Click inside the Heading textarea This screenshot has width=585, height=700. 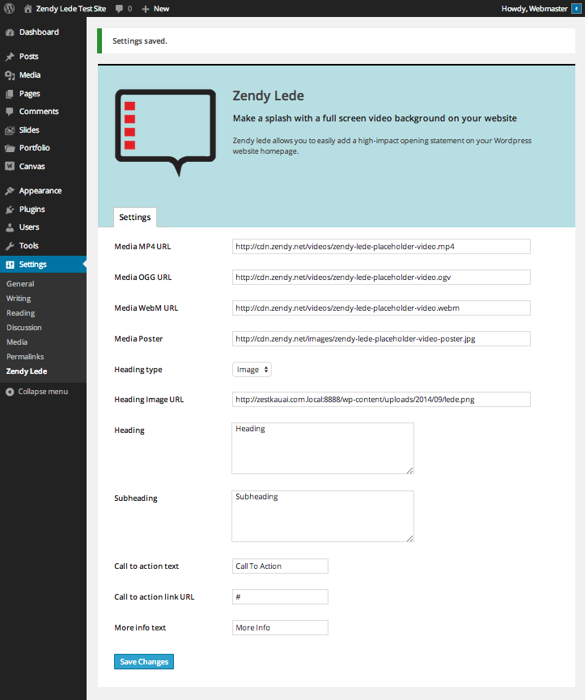(x=323, y=448)
